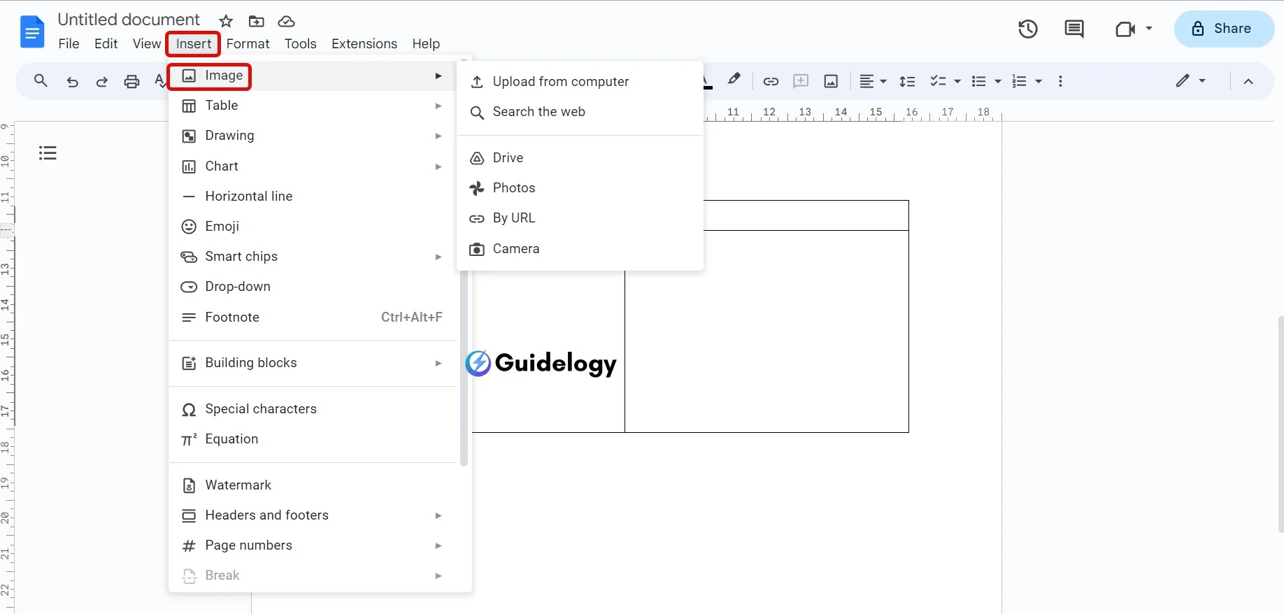Viewport: 1284px width, 614px height.
Task: Open the File menu
Action: pos(69,43)
